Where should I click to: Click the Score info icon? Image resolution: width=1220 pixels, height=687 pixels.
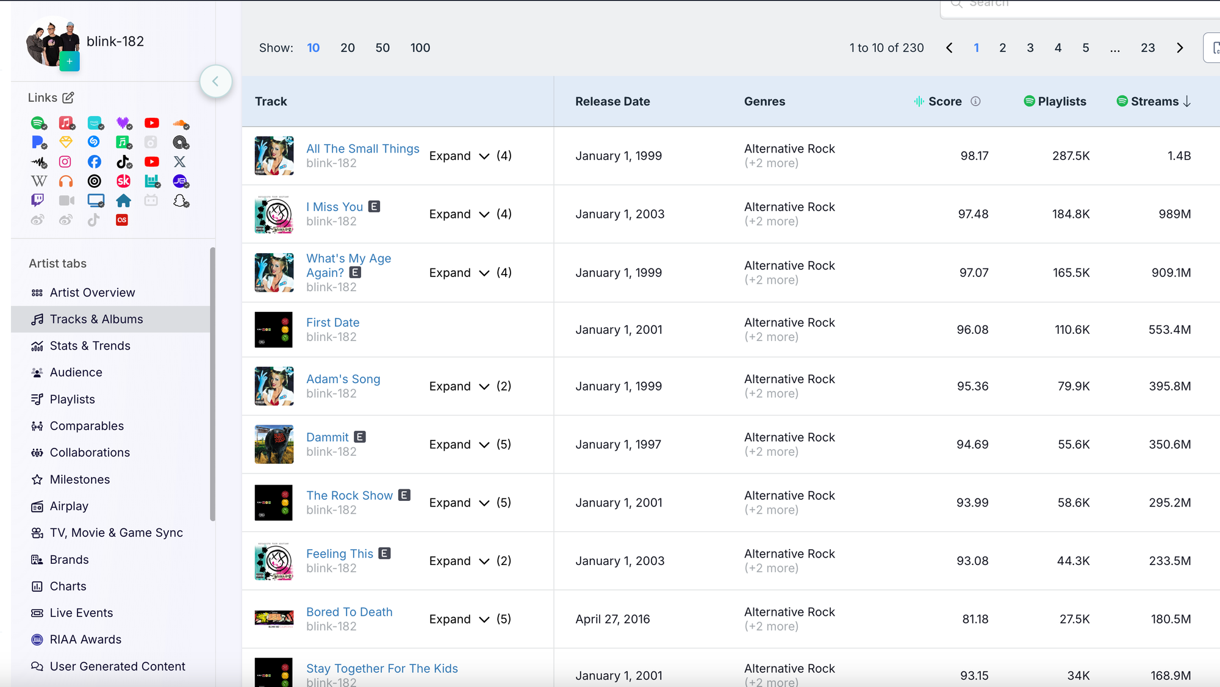click(x=975, y=101)
